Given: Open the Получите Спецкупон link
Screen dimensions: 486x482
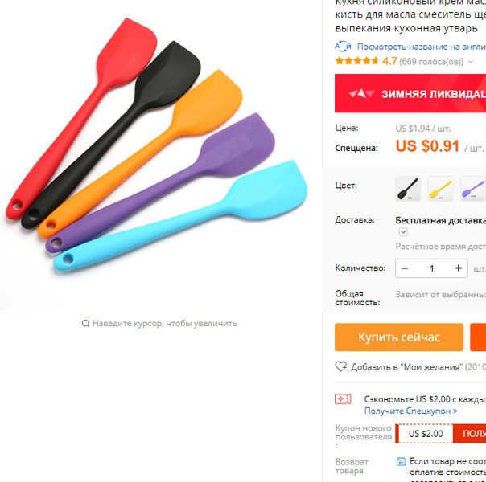Looking at the screenshot, I should (x=410, y=411).
